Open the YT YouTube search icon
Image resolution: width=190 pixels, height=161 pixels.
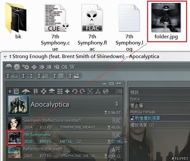tap(56, 67)
